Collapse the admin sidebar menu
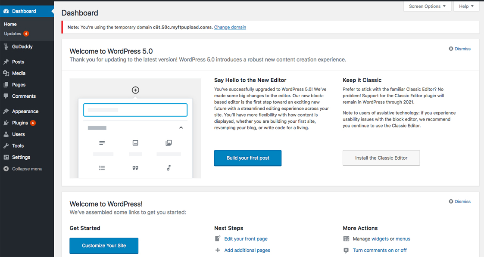Image resolution: width=484 pixels, height=257 pixels. (x=22, y=168)
